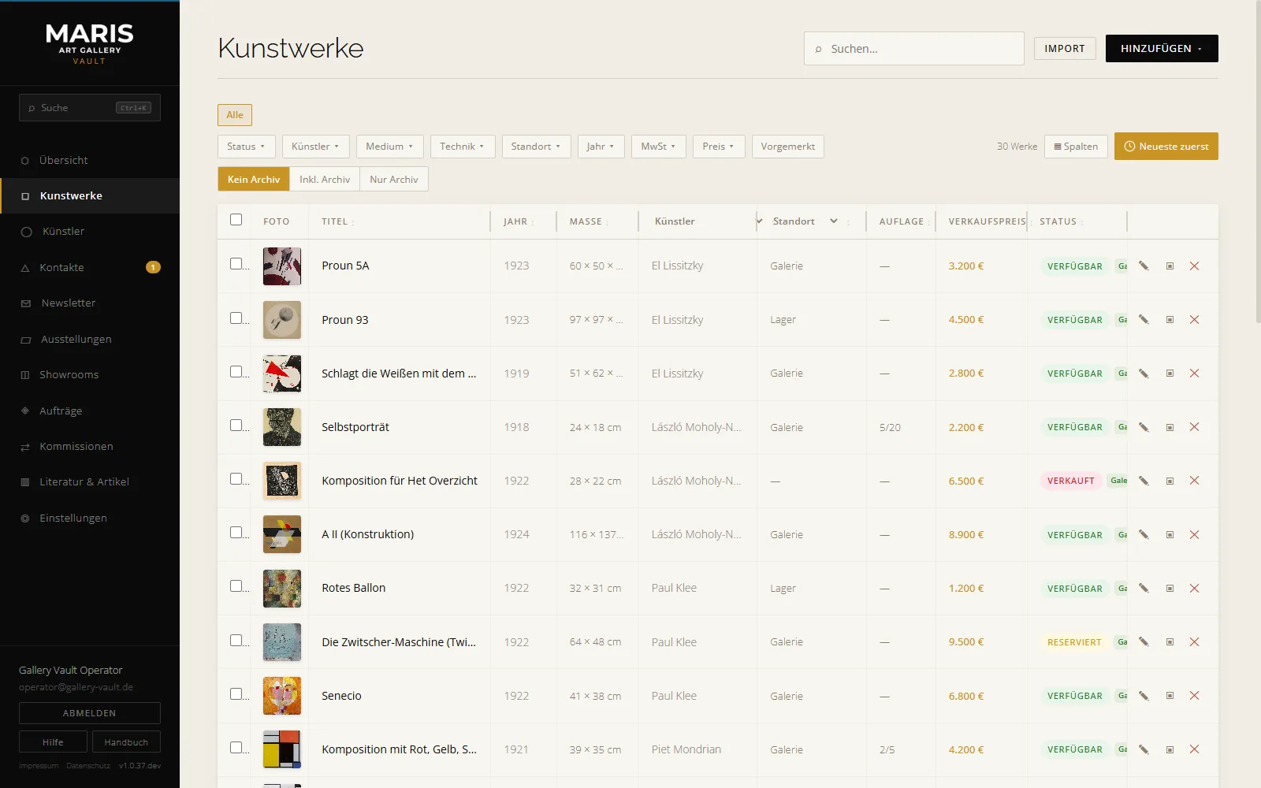Image resolution: width=1261 pixels, height=788 pixels.
Task: Check the box for Proun 5A
Action: [x=236, y=264]
